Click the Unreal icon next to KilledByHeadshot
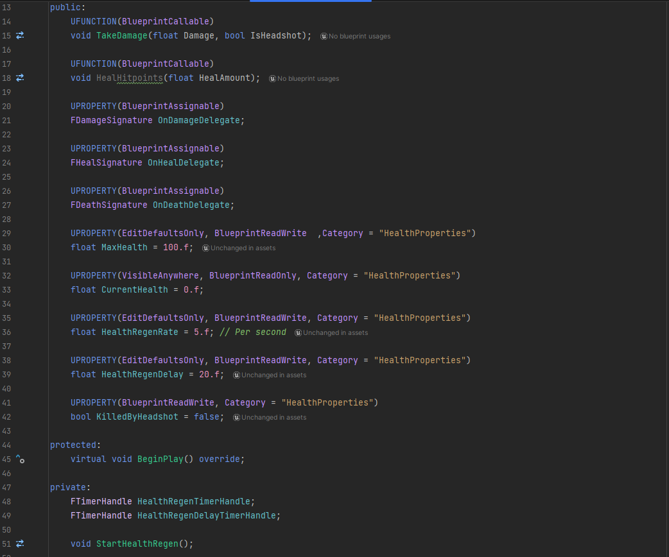Image resolution: width=669 pixels, height=557 pixels. pyautogui.click(x=236, y=417)
